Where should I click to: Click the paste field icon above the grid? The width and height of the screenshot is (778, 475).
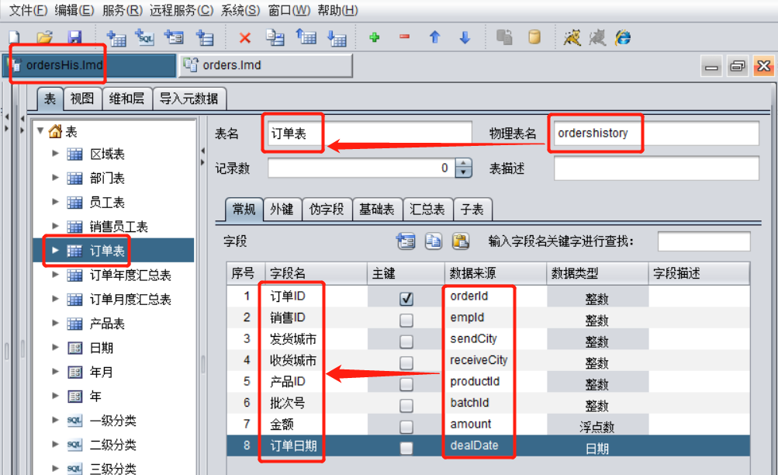pyautogui.click(x=461, y=241)
